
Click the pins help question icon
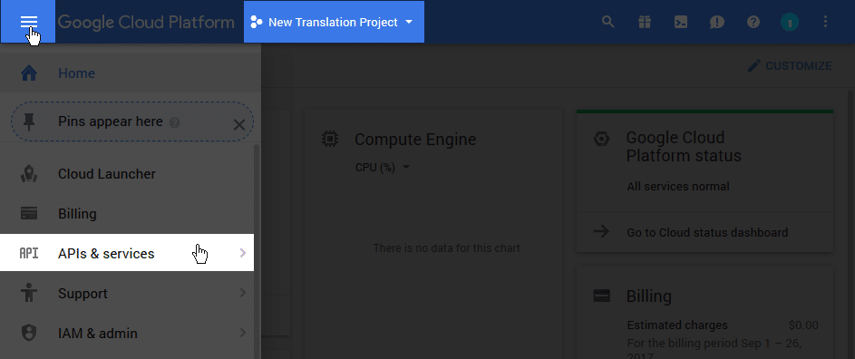tap(174, 122)
